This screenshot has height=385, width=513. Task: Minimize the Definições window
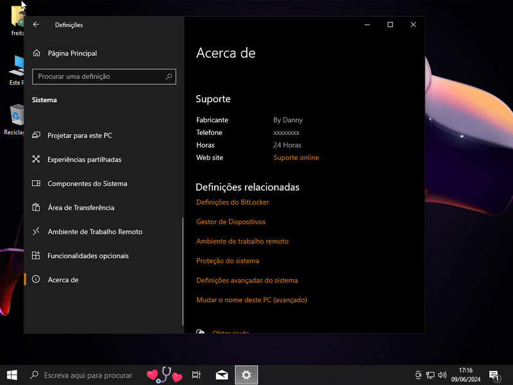tap(367, 24)
